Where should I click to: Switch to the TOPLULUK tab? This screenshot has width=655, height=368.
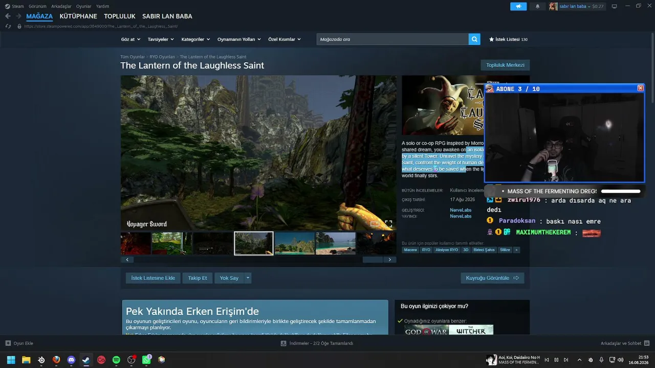click(x=120, y=16)
